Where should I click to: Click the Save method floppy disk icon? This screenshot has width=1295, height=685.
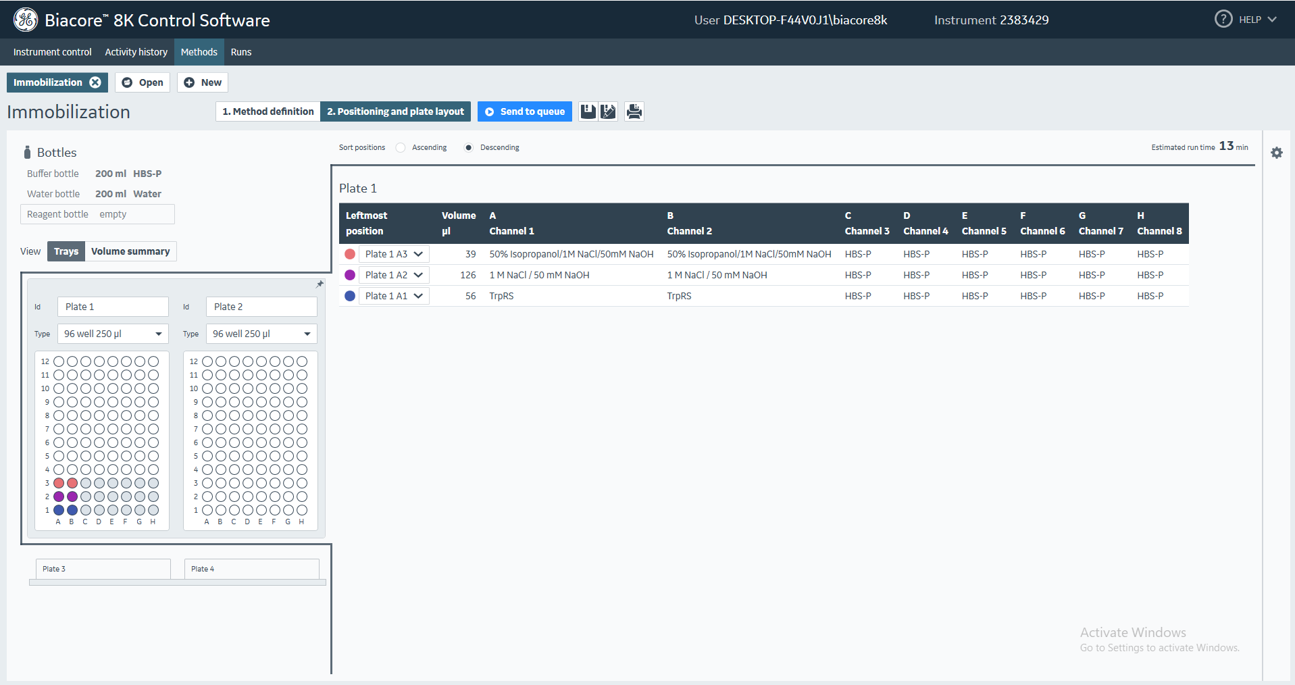click(x=588, y=111)
